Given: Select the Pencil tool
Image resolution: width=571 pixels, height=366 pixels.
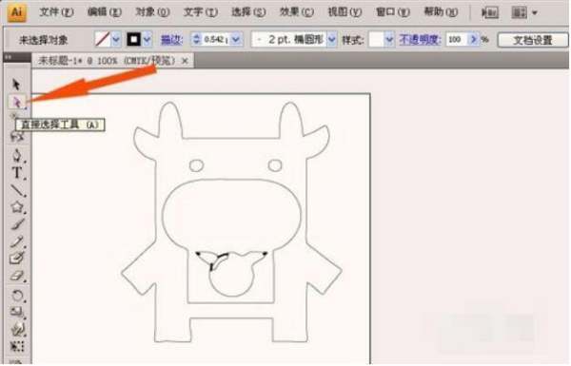Looking at the screenshot, I should [17, 241].
